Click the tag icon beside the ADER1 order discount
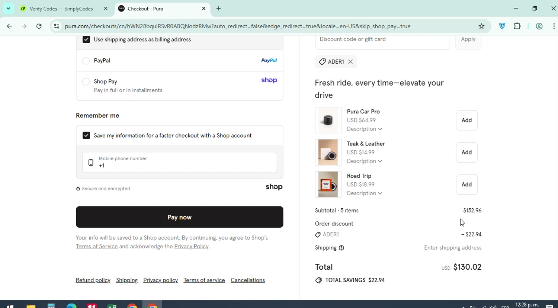The width and height of the screenshot is (558, 308). tap(318, 235)
